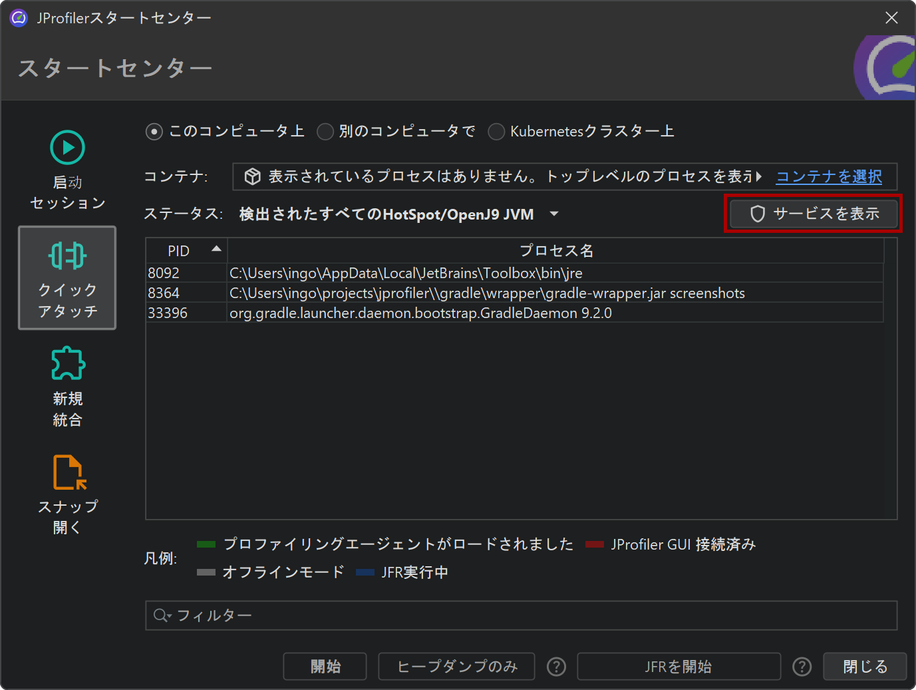The height and width of the screenshot is (690, 916).
Task: Select the Quick Attach (クイックアタッチ) icon
Action: tap(67, 277)
